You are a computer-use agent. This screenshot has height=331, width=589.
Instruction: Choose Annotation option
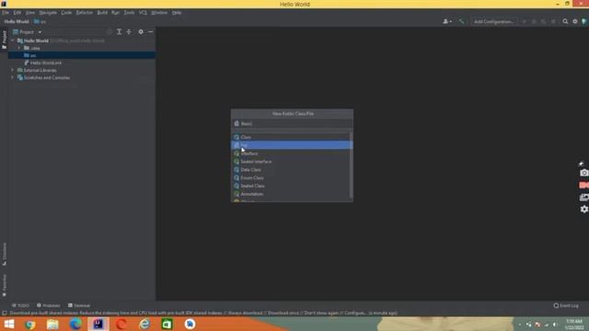click(292, 194)
